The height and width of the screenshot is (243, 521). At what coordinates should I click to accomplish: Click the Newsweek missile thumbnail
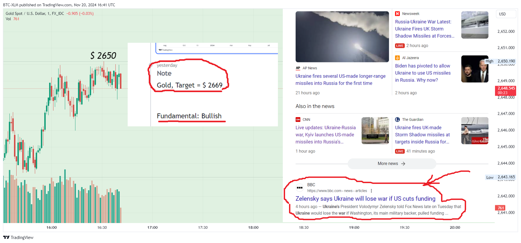click(475, 25)
